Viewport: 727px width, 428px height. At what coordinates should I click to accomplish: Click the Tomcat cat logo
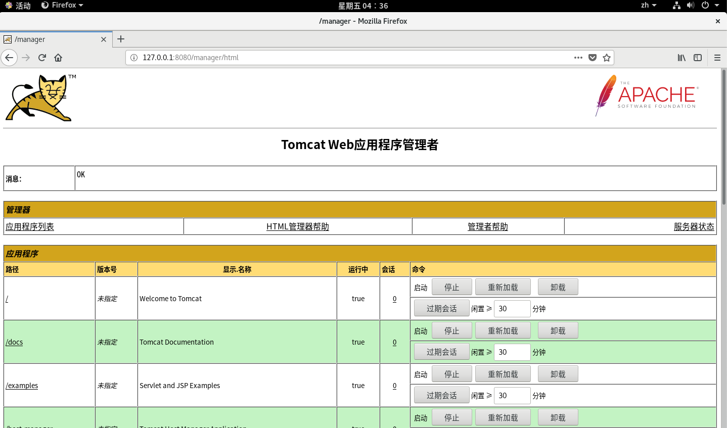click(x=39, y=97)
